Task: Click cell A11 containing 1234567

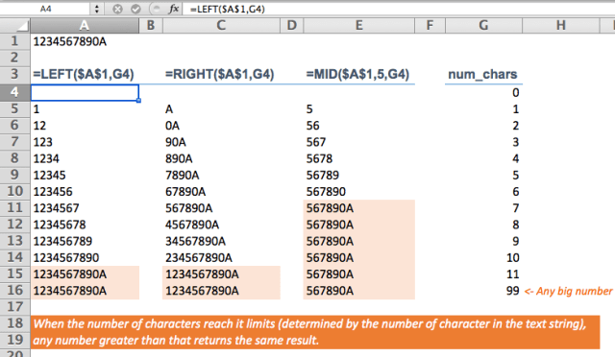Action: tap(85, 207)
